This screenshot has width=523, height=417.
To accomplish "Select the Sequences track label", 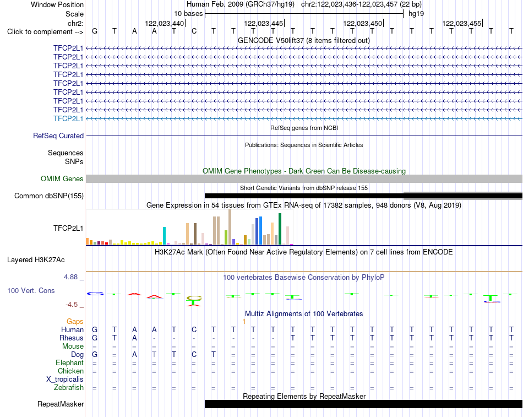I will point(66,153).
